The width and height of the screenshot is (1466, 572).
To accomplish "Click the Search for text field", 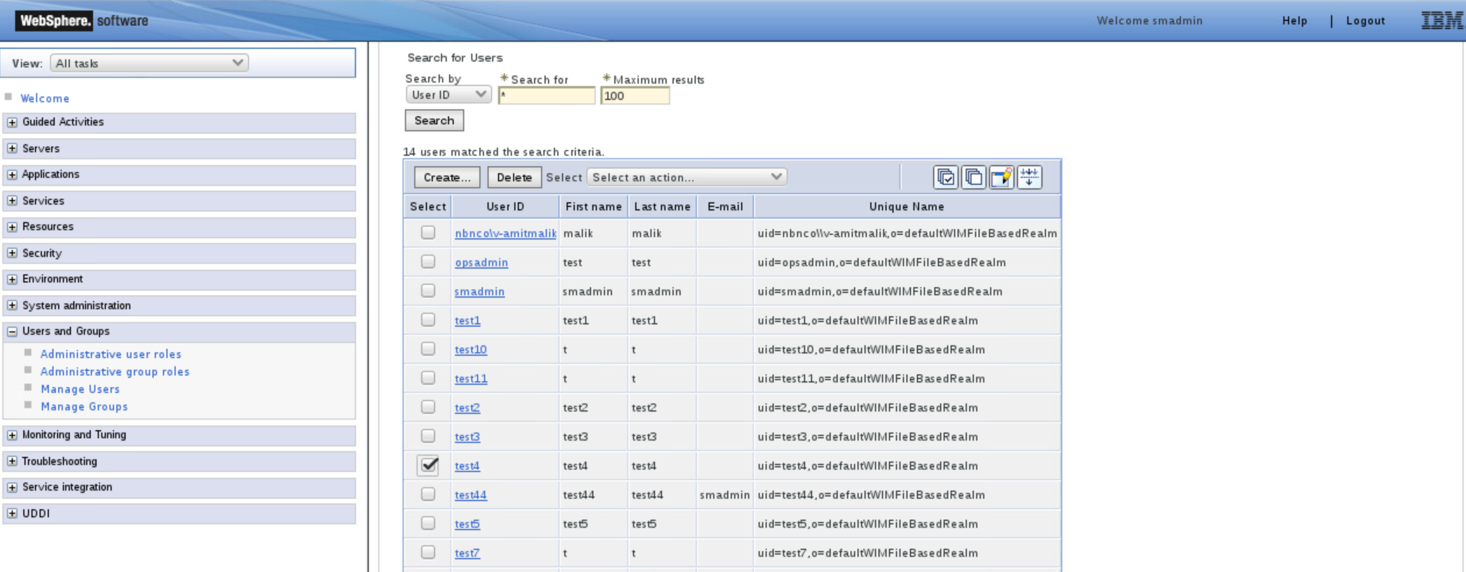I will tap(547, 95).
